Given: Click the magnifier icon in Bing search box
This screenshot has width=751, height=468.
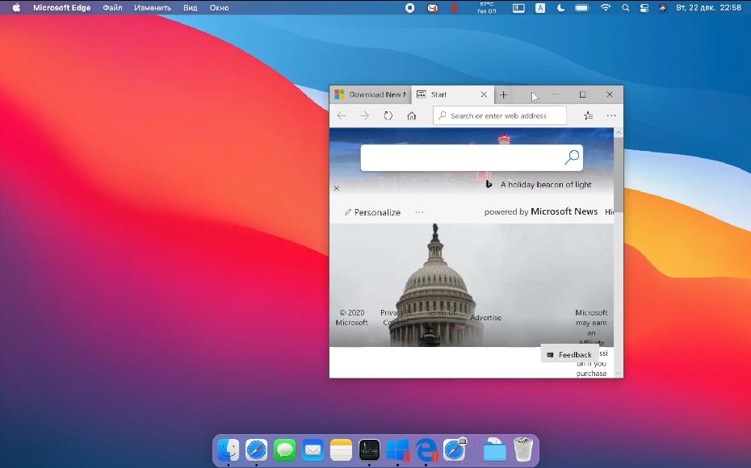Looking at the screenshot, I should coord(572,157).
